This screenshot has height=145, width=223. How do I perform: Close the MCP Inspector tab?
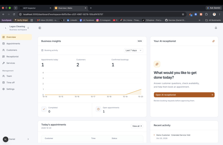(x=50, y=8)
